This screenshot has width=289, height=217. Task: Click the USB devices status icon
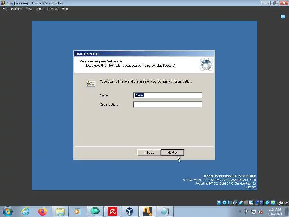click(240, 202)
